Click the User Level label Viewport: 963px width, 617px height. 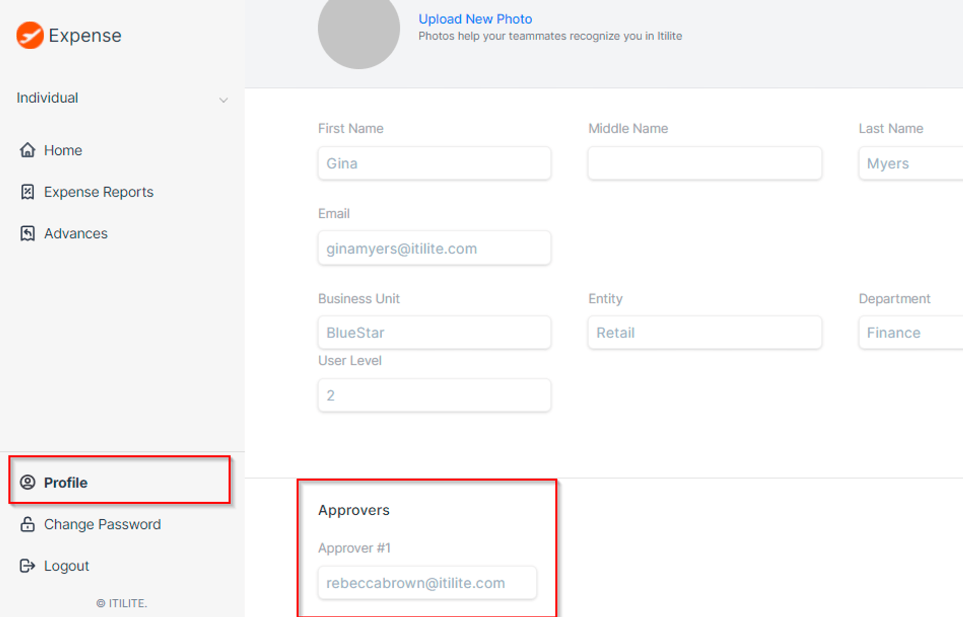(x=350, y=360)
